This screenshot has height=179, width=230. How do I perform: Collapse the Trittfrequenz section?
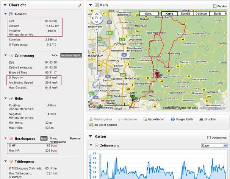point(5,162)
